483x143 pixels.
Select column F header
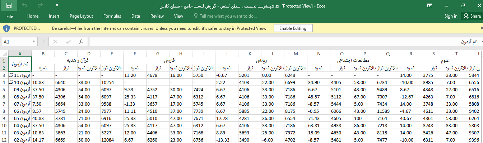(135, 54)
